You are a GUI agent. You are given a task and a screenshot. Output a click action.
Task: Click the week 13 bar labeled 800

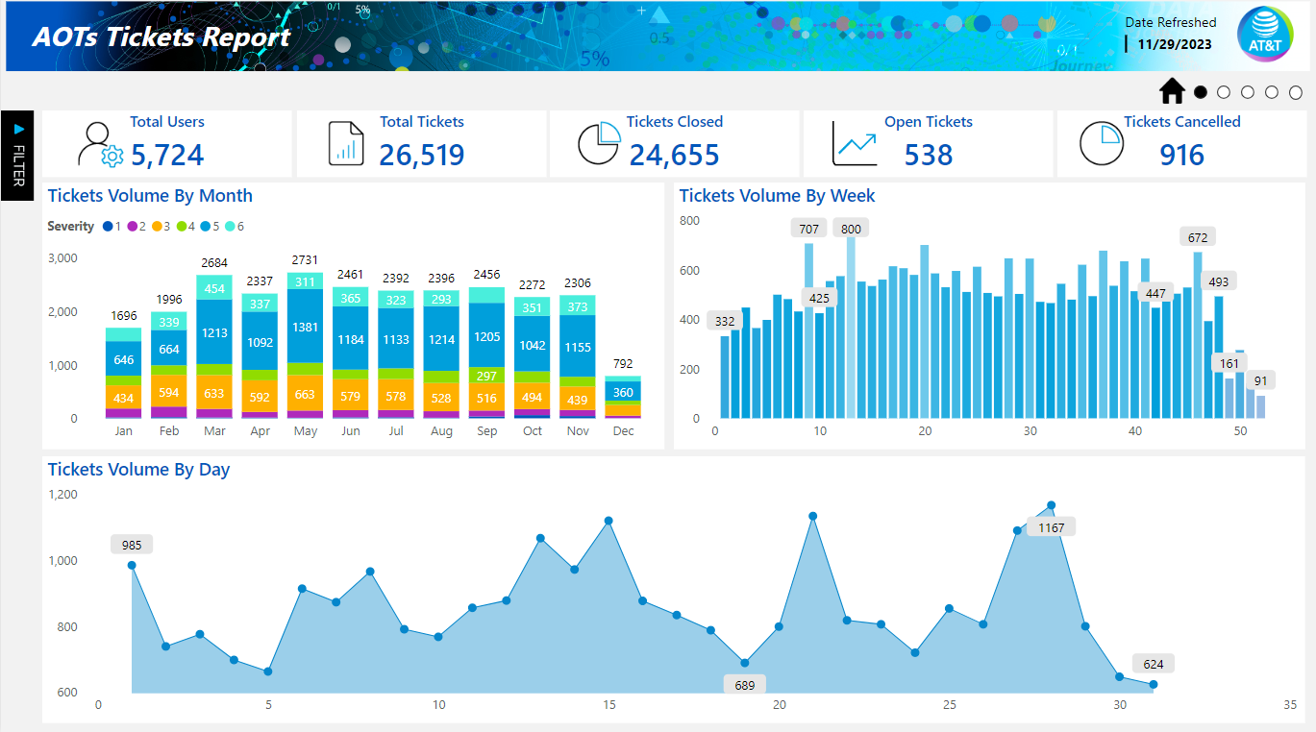(x=851, y=327)
